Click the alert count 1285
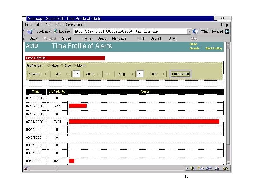Viewport: 253px width, 189px height. point(57,106)
